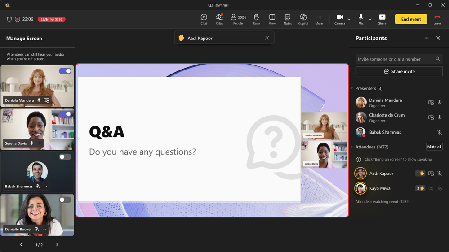Image resolution: width=449 pixels, height=252 pixels.
Task: Mute all attendees
Action: pyautogui.click(x=434, y=147)
